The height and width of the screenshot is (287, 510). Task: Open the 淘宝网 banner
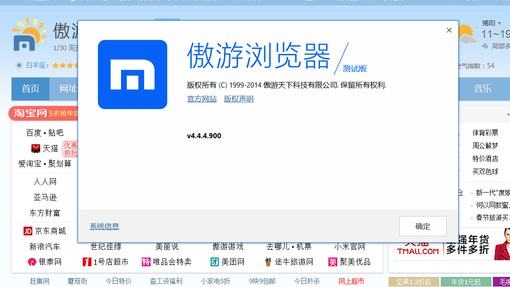(43, 113)
